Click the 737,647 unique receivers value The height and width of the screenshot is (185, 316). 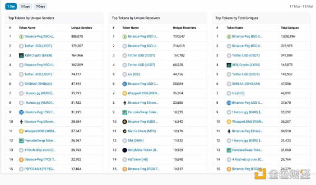179,36
